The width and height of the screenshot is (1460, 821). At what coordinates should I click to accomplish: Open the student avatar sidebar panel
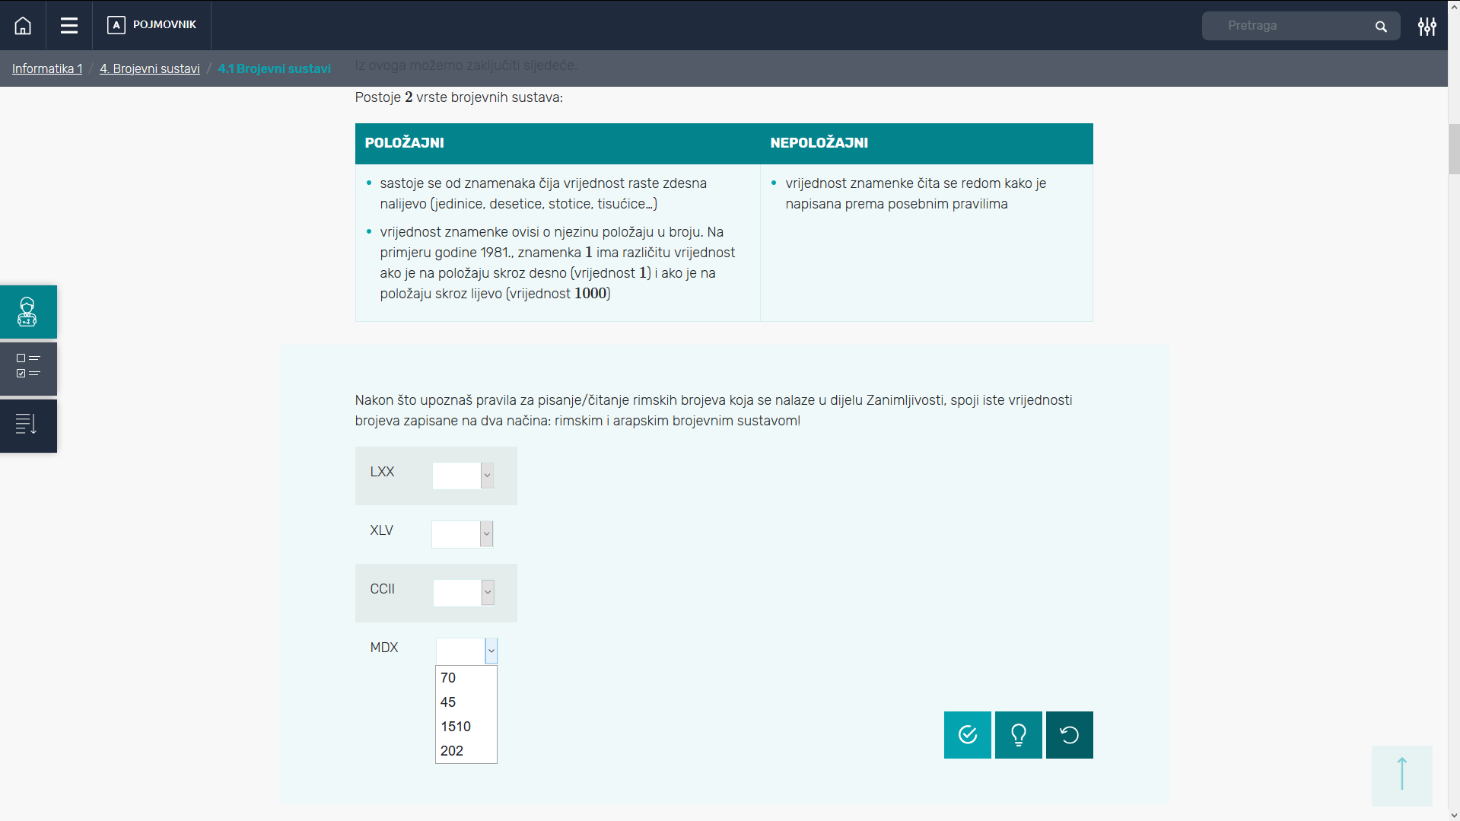pyautogui.click(x=28, y=312)
